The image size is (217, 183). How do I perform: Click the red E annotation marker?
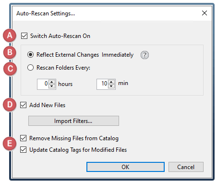(10, 143)
